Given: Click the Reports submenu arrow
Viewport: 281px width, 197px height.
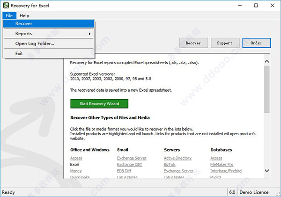Looking at the screenshot, I should coord(89,34).
